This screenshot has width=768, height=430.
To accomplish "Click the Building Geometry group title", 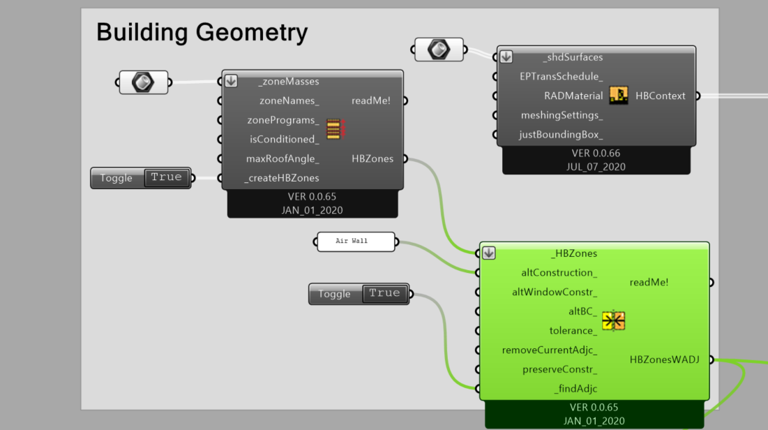I will [202, 32].
